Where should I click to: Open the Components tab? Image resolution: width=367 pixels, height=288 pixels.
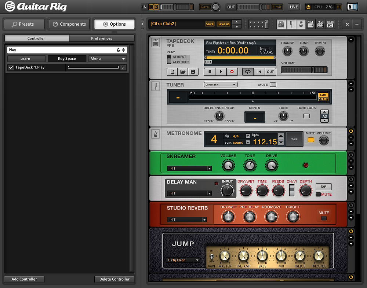(69, 24)
